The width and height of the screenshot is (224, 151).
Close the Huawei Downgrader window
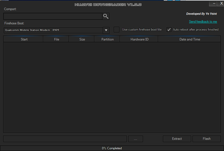tap(221, 4)
